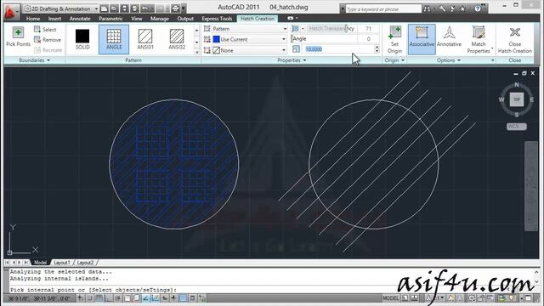Open the Options panel dialog launcher arrow
This screenshot has height=306, width=544.
pos(493,60)
